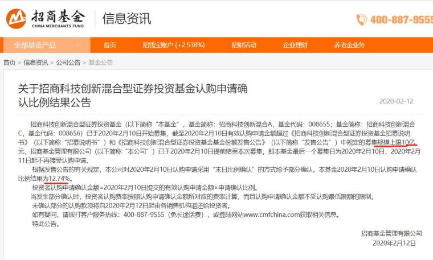Click the orange phone handset icon
The image size is (433, 260).
[361, 20]
